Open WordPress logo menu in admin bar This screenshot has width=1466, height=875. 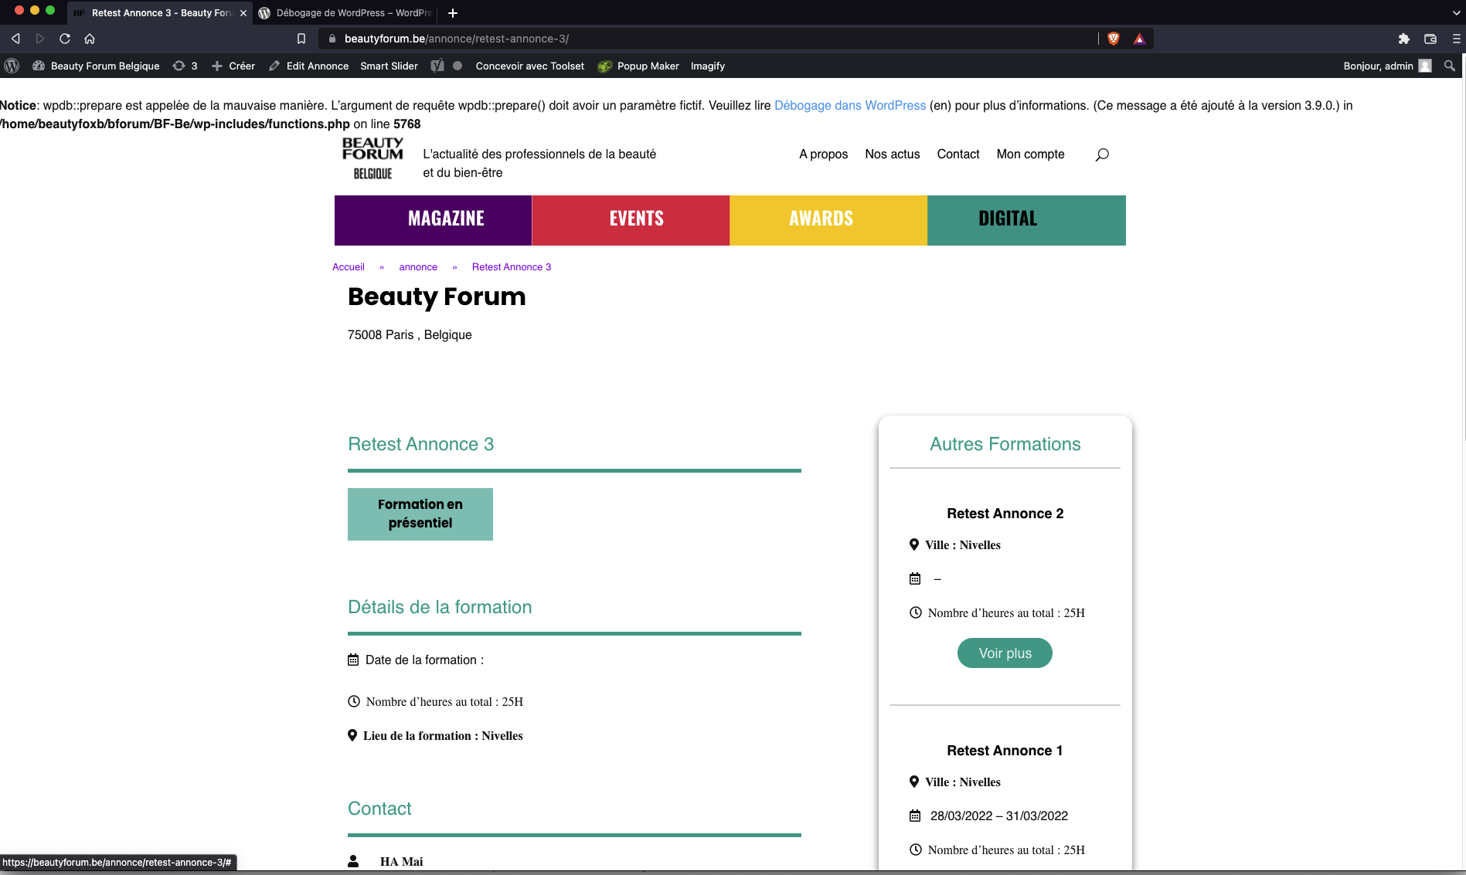(12, 66)
